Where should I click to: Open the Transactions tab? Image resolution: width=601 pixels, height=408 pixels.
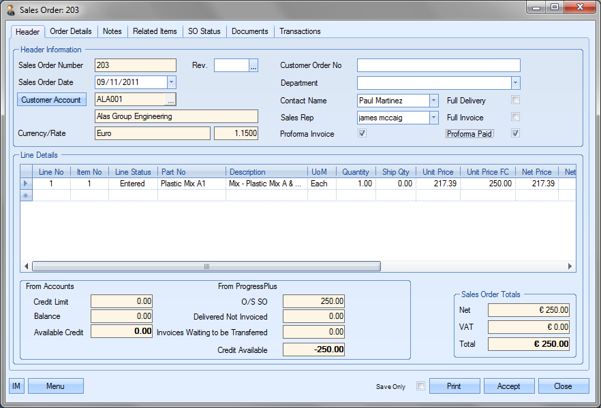click(x=300, y=31)
